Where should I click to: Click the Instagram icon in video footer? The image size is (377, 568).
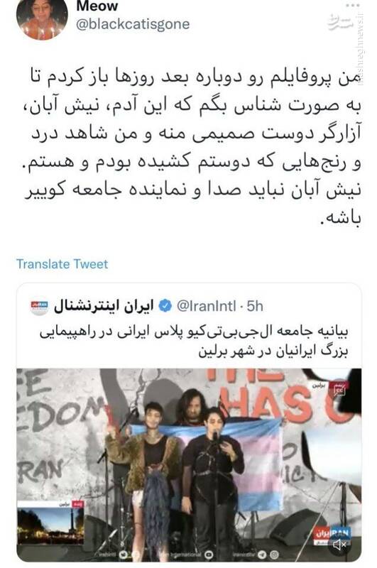point(274,555)
